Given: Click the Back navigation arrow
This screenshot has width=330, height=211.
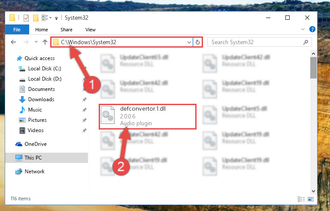Looking at the screenshot, I should 13,42.
